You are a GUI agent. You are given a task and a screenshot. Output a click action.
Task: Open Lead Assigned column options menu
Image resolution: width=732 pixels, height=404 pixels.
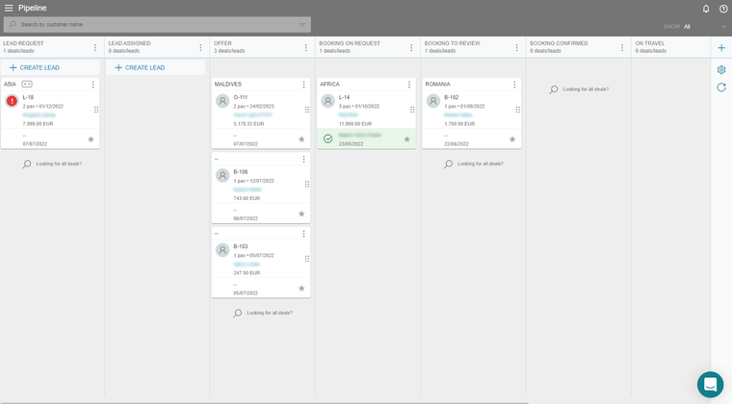tap(200, 47)
